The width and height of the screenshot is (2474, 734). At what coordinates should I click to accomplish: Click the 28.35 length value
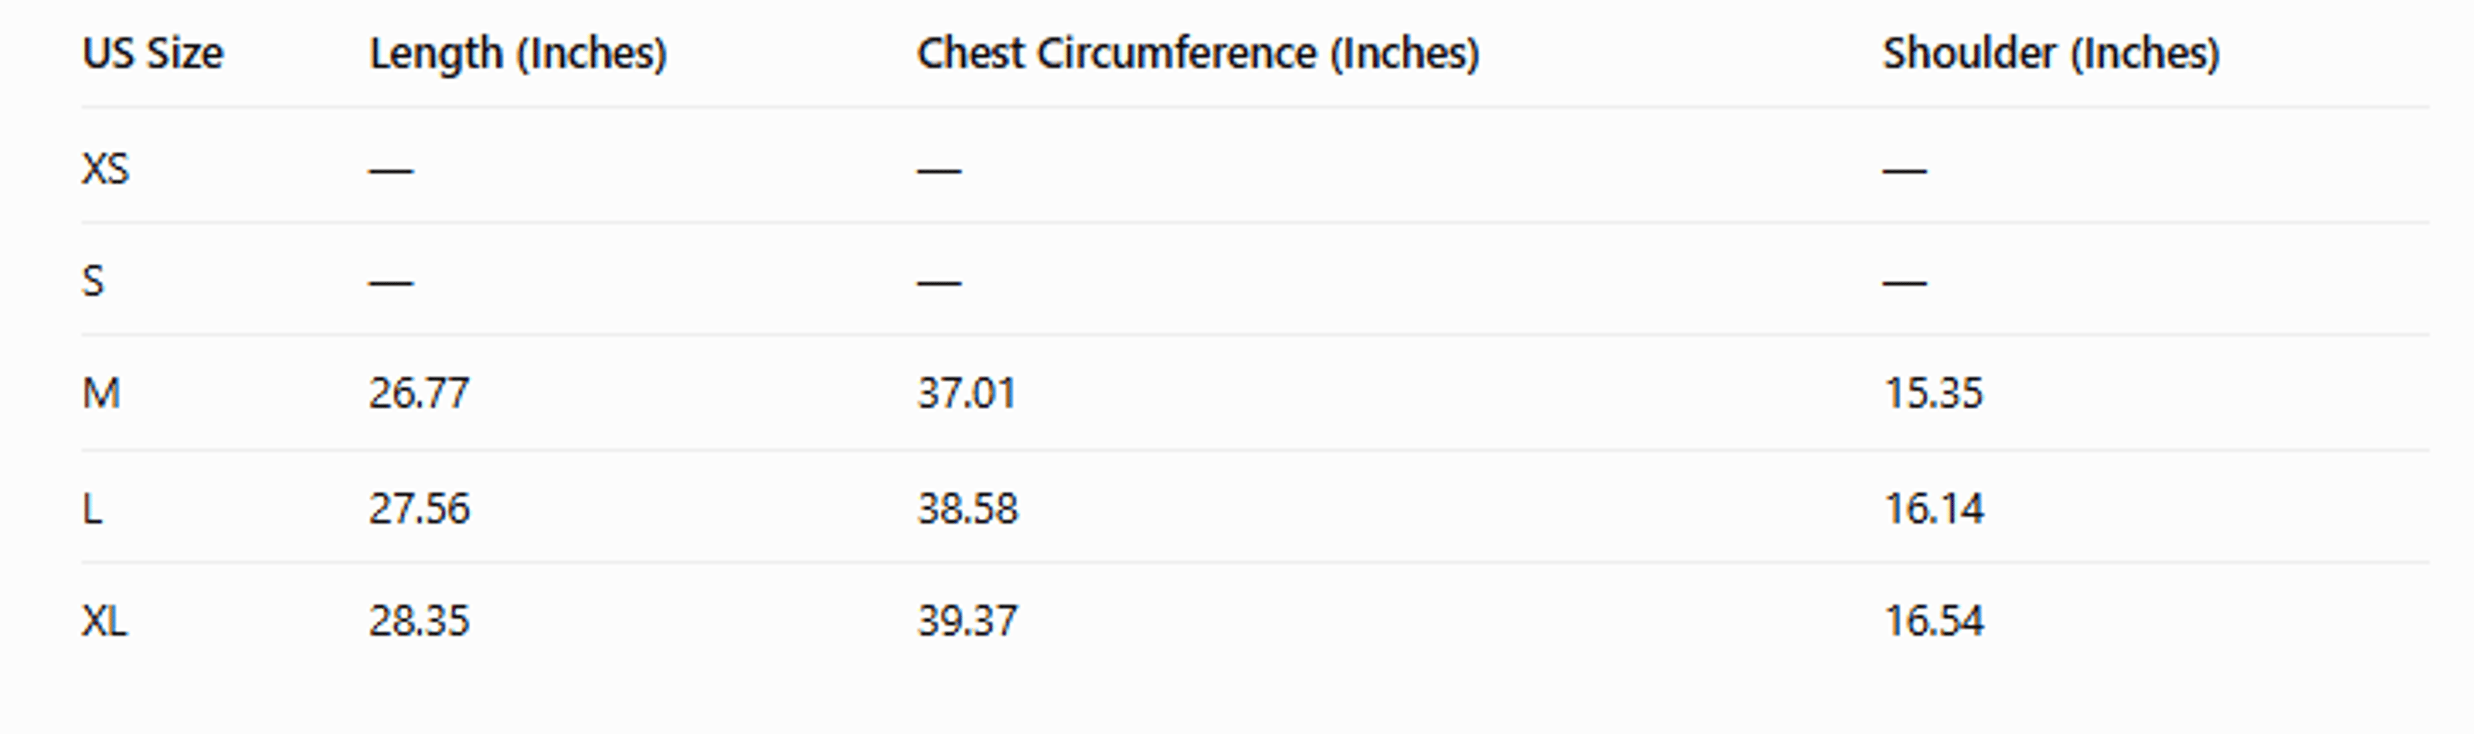tap(419, 621)
